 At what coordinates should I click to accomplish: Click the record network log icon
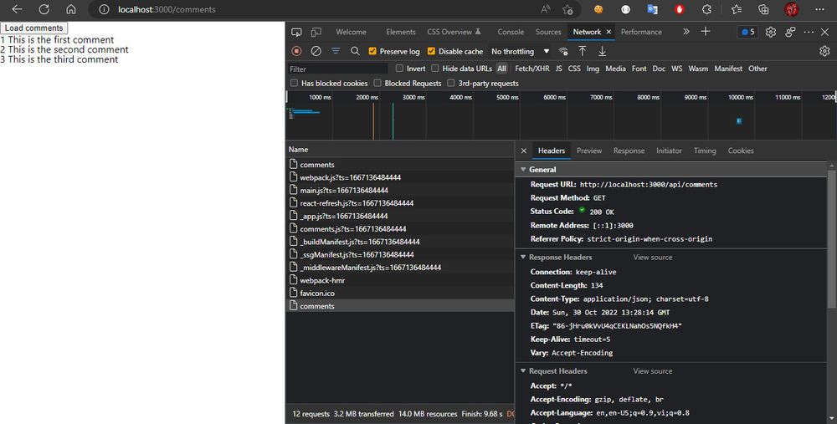point(296,51)
